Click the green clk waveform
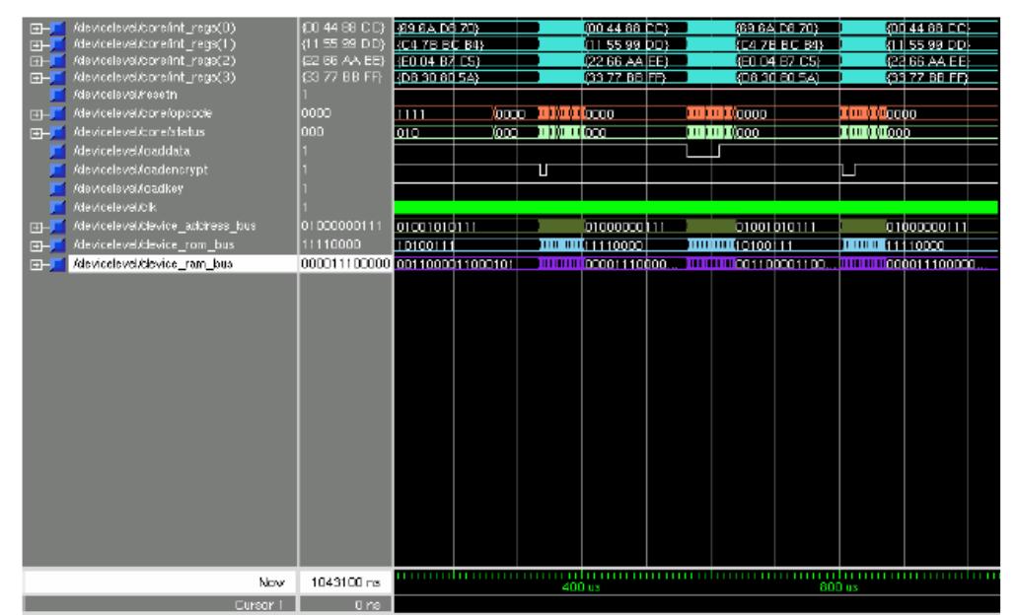 pos(696,207)
